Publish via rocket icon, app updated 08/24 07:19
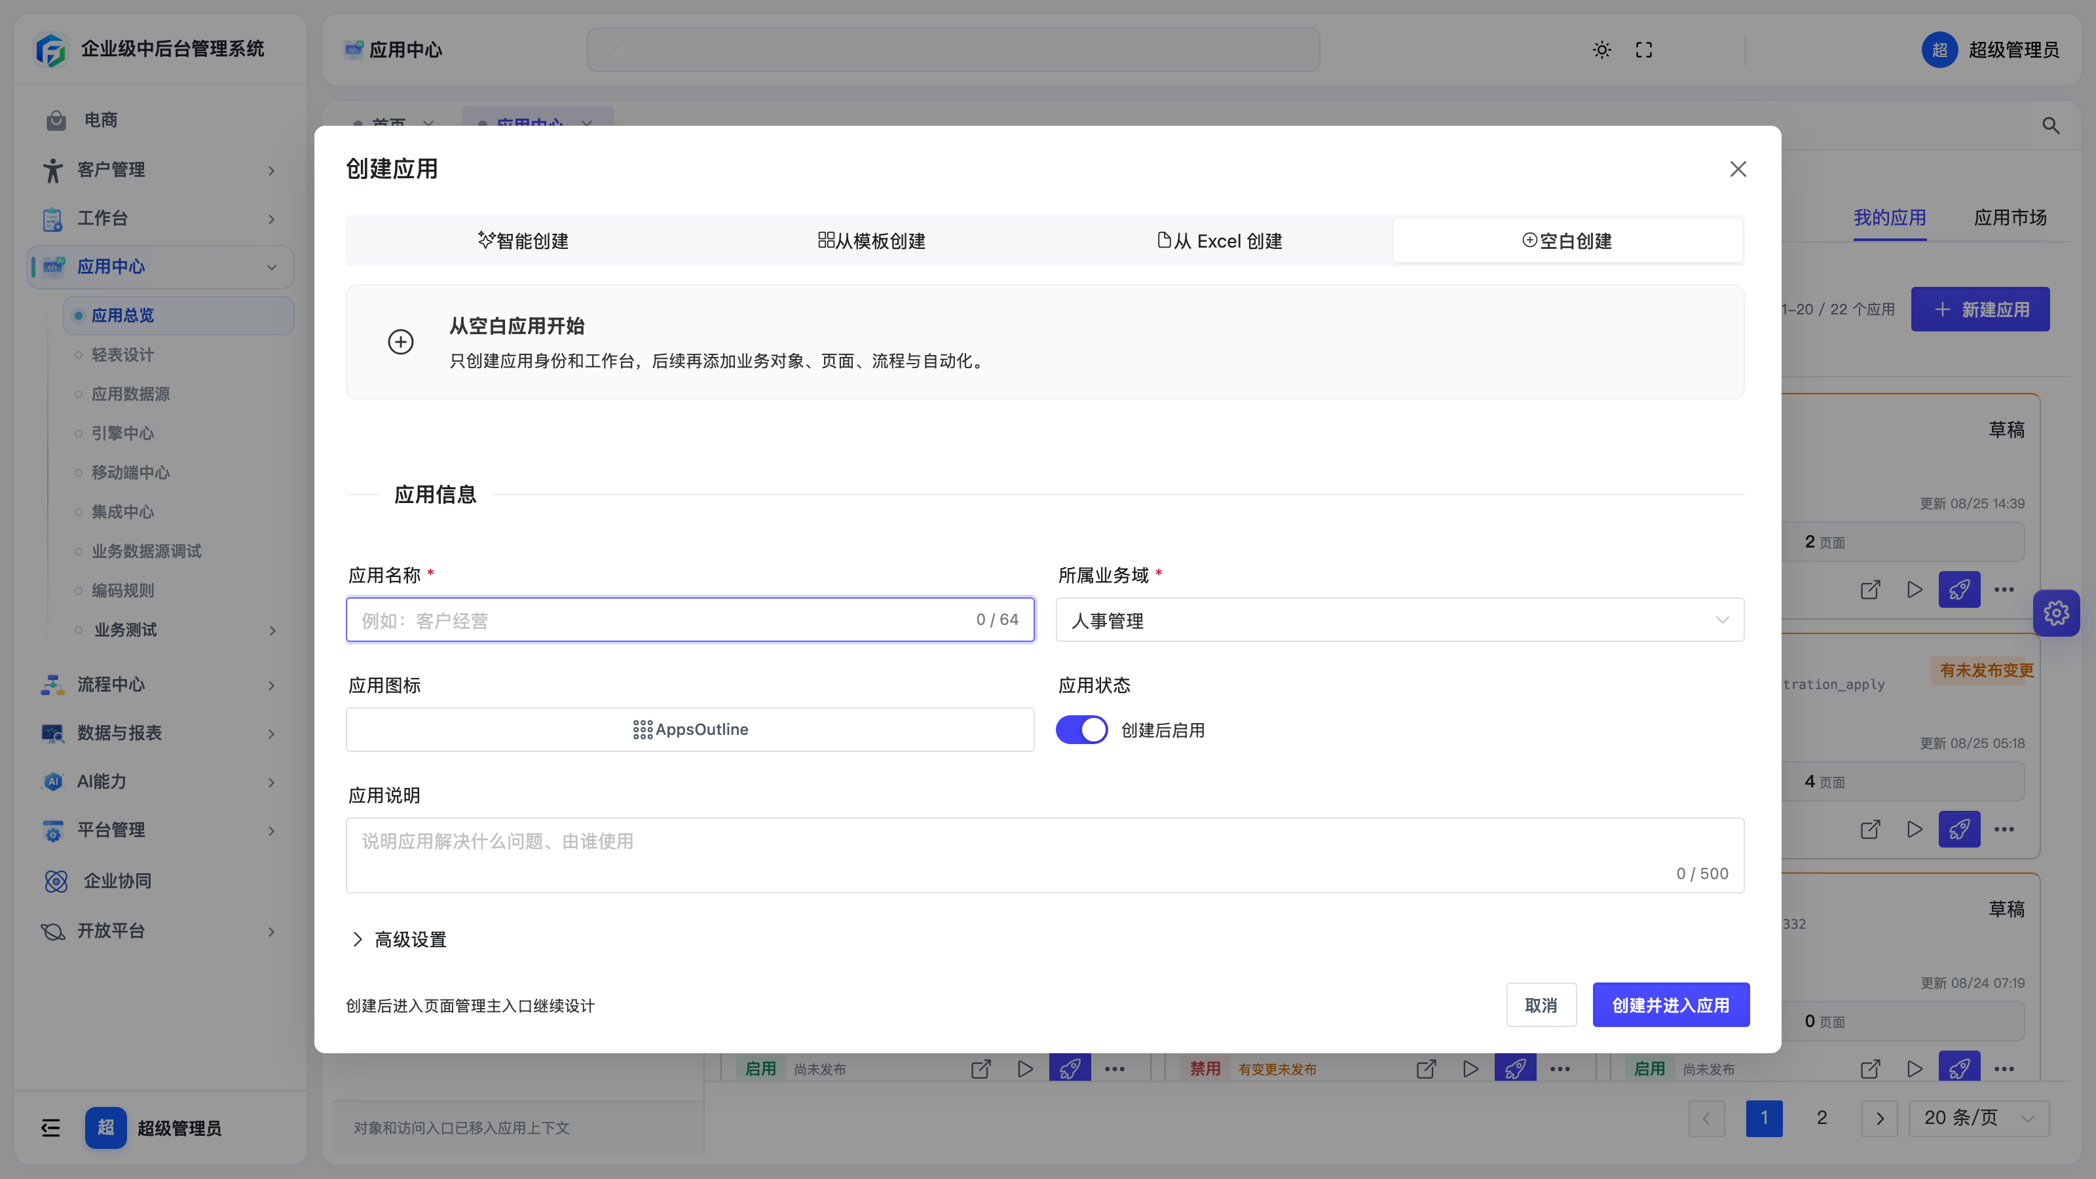 [x=1959, y=1067]
